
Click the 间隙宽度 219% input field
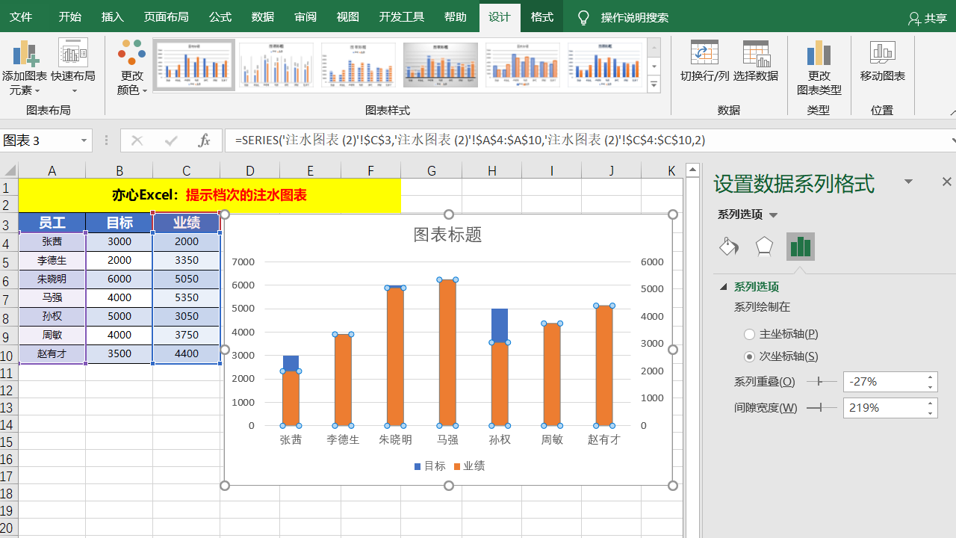coord(884,408)
